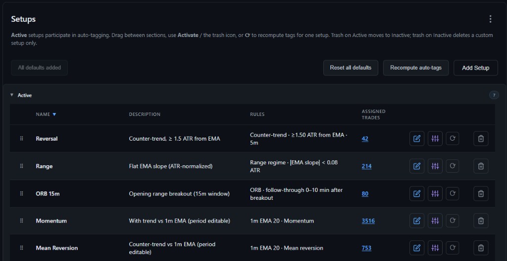The image size is (507, 261).
Task: Recompute tags for the Reversal setup
Action: [453, 139]
